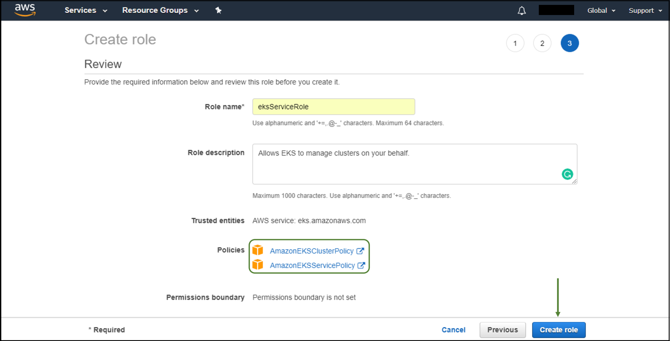Focus the Role description text area

(x=415, y=164)
